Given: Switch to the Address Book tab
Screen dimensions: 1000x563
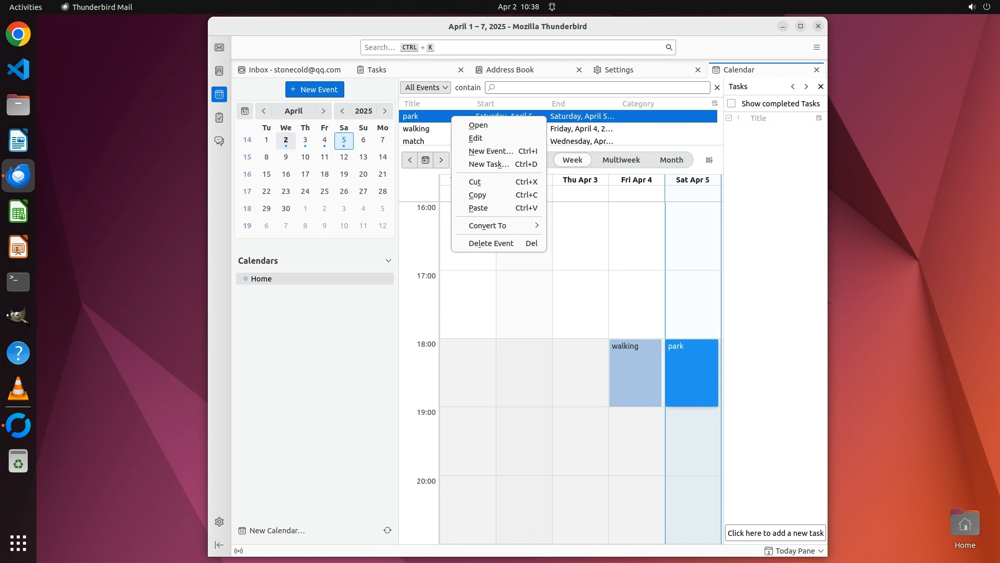Looking at the screenshot, I should 509,70.
